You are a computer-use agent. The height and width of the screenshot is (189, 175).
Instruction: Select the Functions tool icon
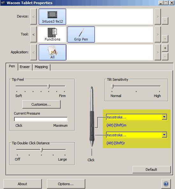tap(52, 34)
